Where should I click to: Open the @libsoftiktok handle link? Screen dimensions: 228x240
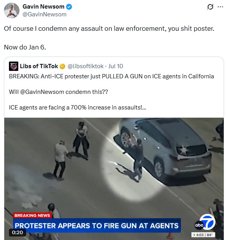[x=86, y=66]
